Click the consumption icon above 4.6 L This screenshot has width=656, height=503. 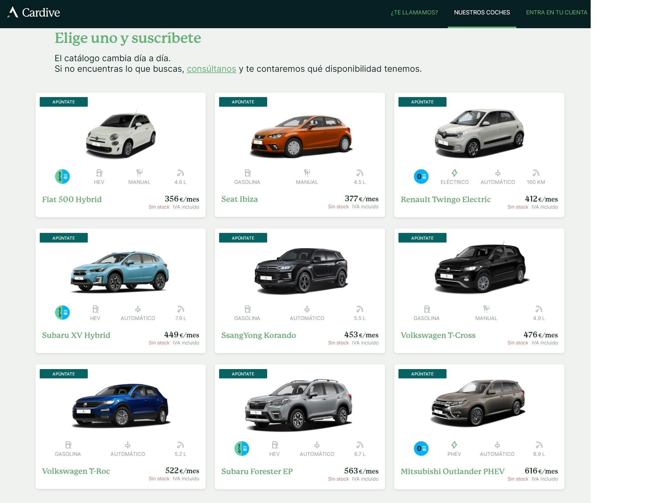180,173
